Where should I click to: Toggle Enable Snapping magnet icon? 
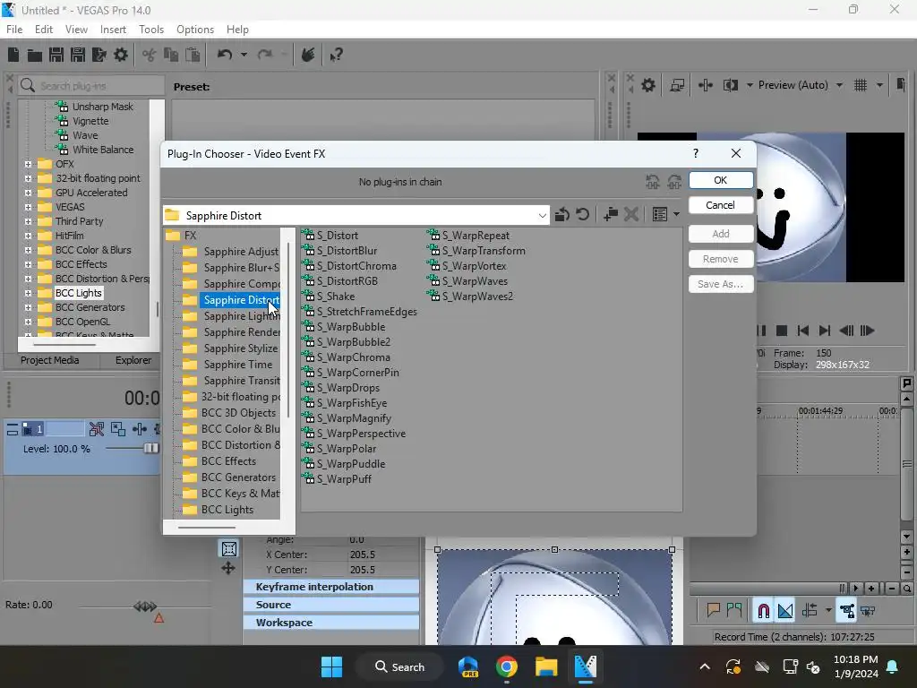point(763,611)
